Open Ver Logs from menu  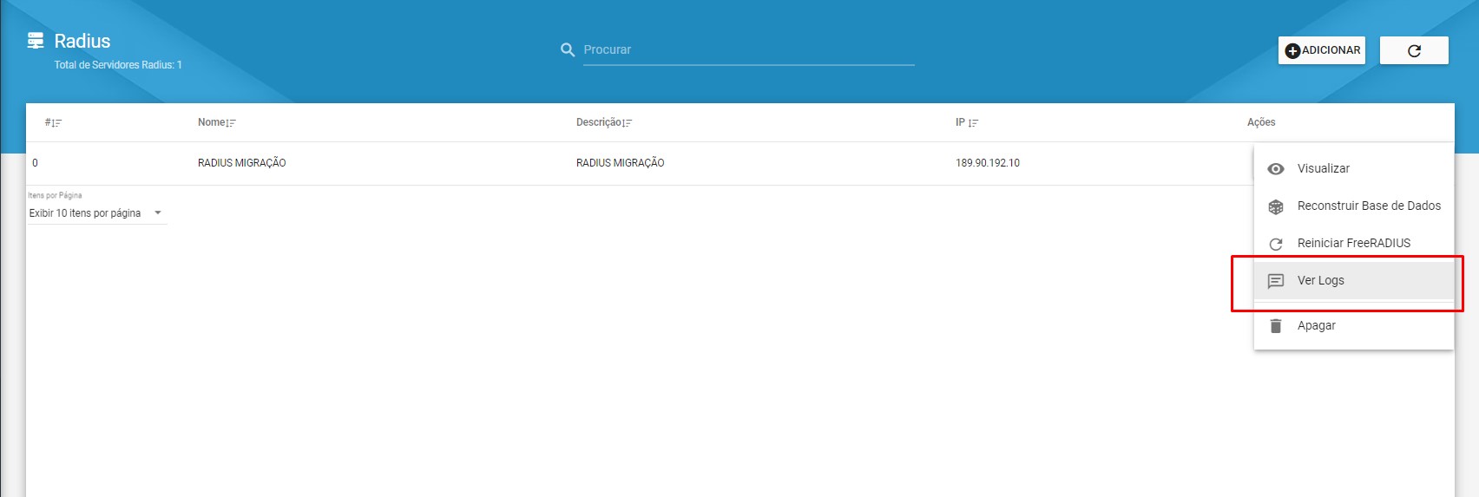click(x=1354, y=280)
